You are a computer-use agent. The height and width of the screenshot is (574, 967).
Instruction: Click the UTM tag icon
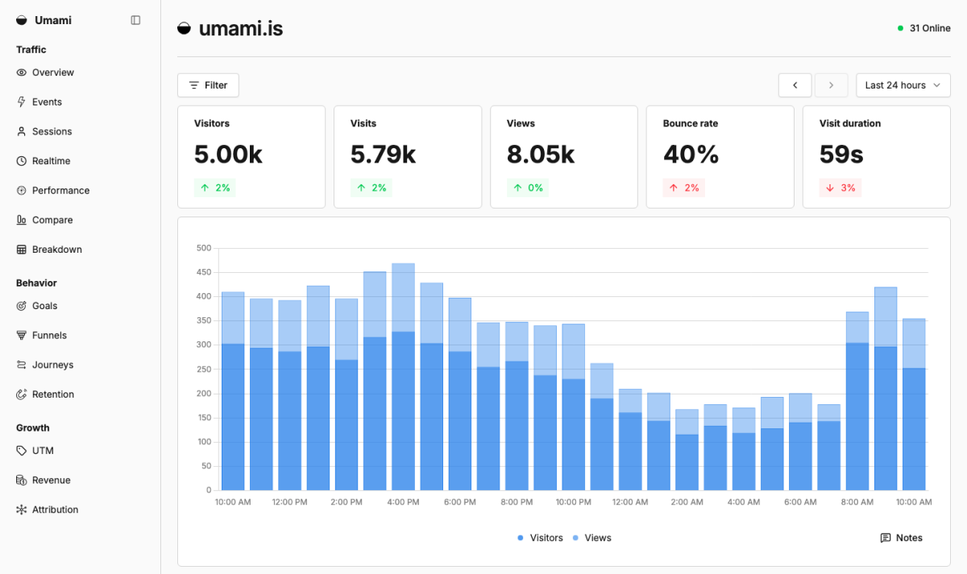tap(22, 451)
